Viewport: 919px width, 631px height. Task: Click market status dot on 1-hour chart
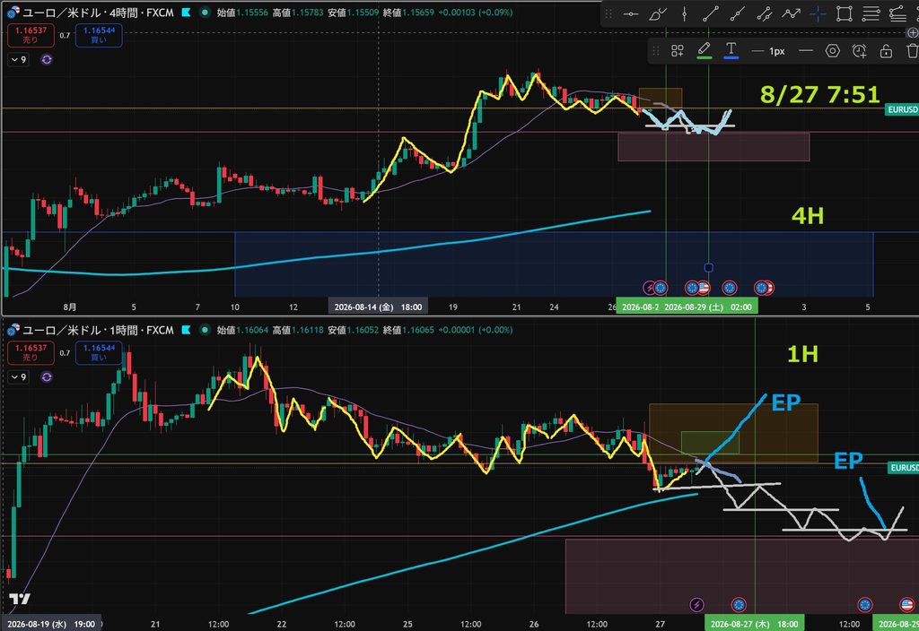point(205,330)
